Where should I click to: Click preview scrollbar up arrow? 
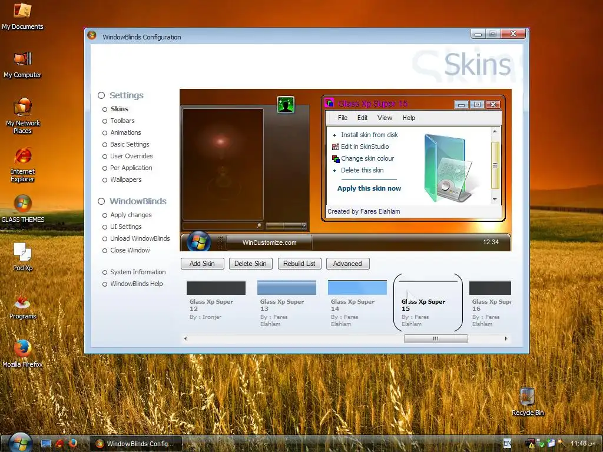[x=495, y=131]
